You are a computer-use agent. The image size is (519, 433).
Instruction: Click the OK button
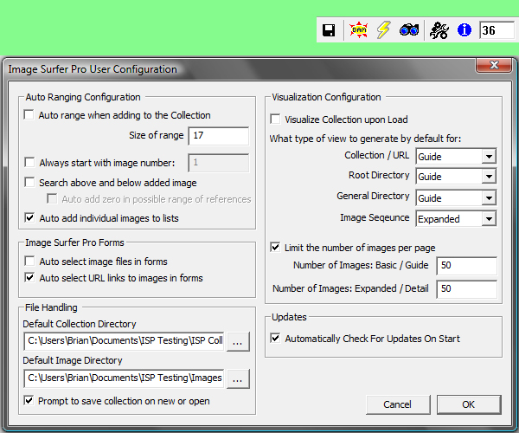(x=469, y=404)
